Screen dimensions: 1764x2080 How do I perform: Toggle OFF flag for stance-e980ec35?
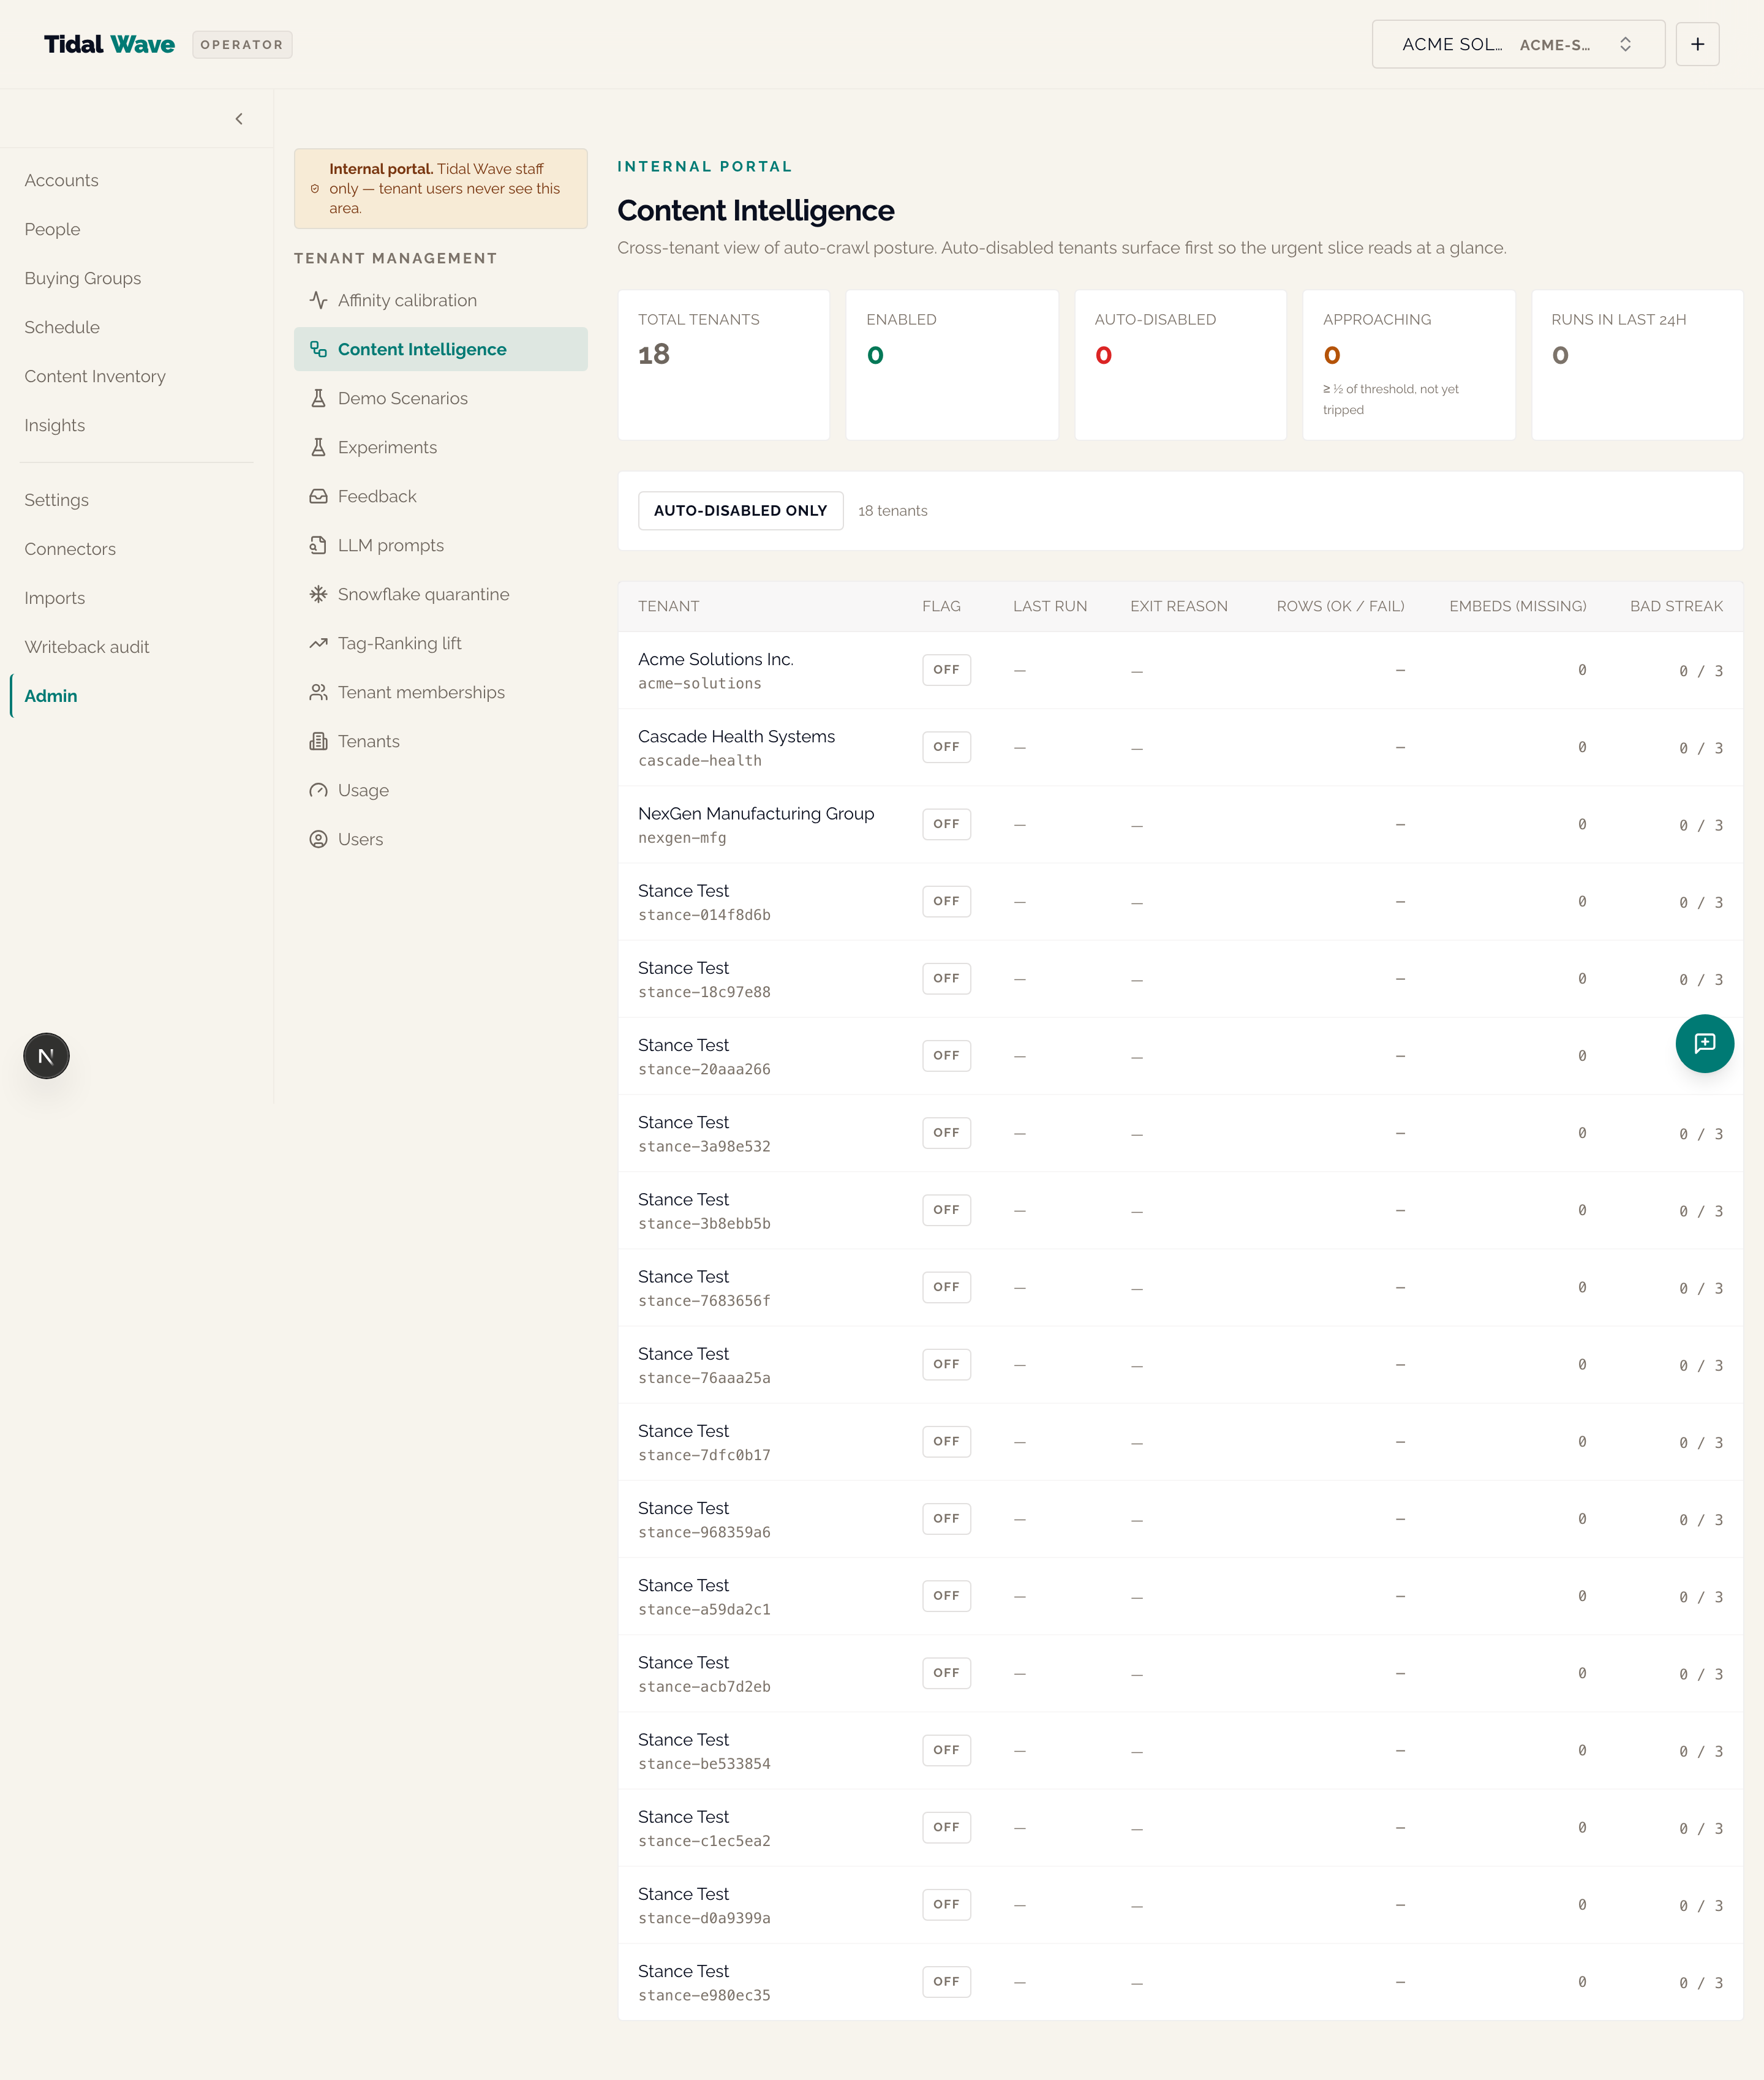click(946, 1981)
